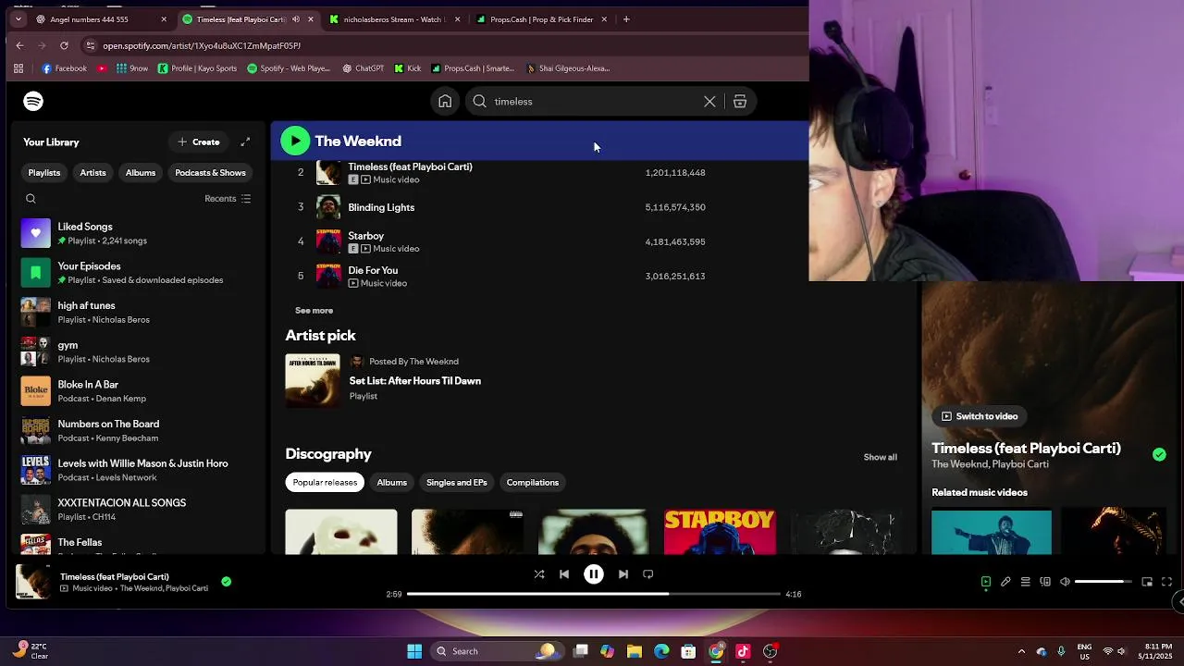Viewport: 1184px width, 666px height.
Task: Open File Explorer from taskbar
Action: pos(634,651)
